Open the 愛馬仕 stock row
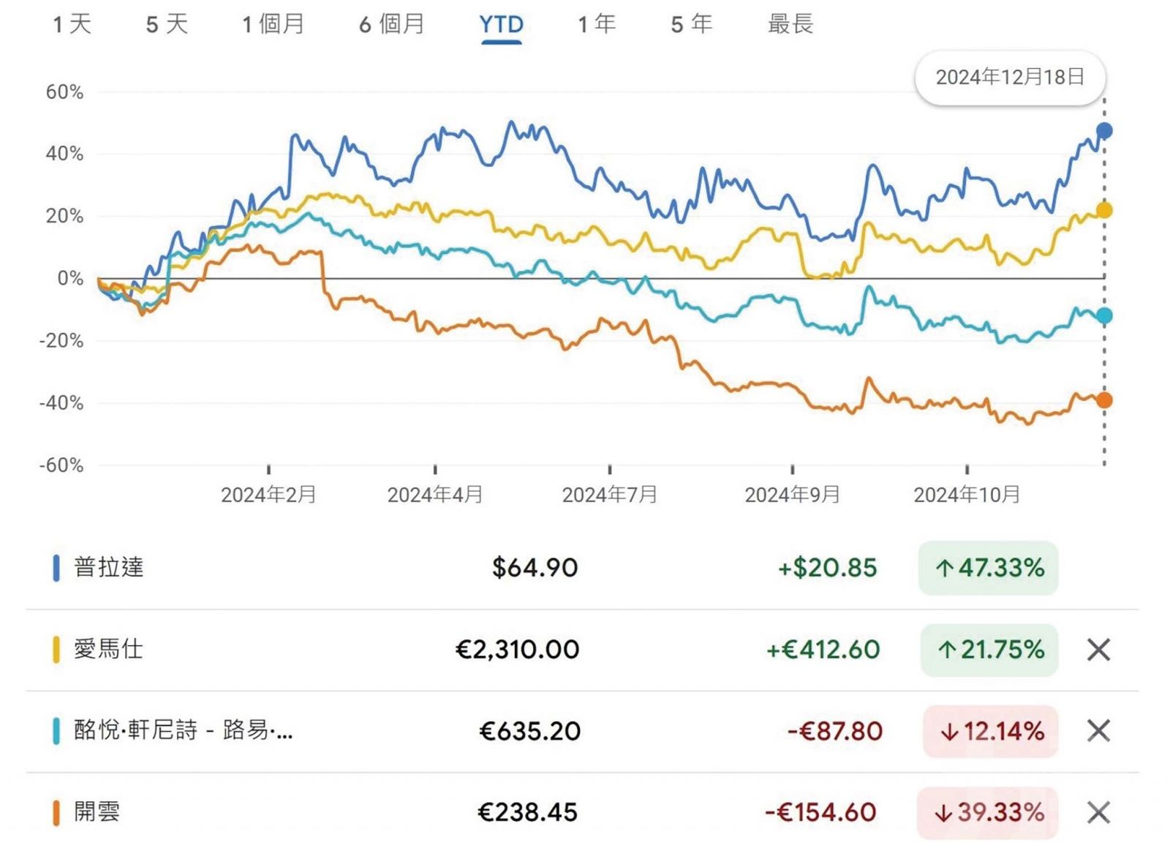Screen dimensions: 1170x851 click(582, 650)
